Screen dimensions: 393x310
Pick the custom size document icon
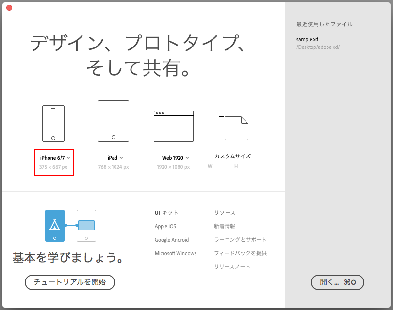tap(234, 126)
